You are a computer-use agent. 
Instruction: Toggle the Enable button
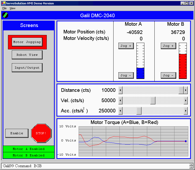(x=17, y=133)
